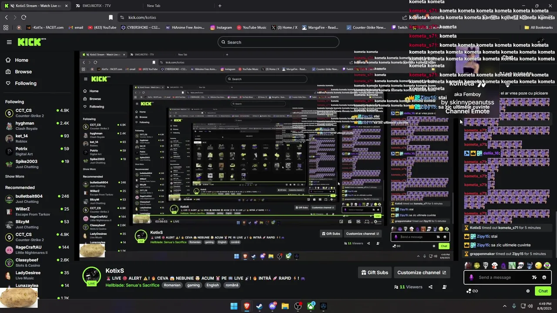
Task: Click the gaming stream tag
Action: (193, 285)
